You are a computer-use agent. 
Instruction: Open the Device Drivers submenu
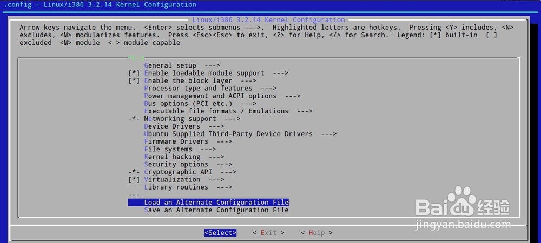(184, 126)
